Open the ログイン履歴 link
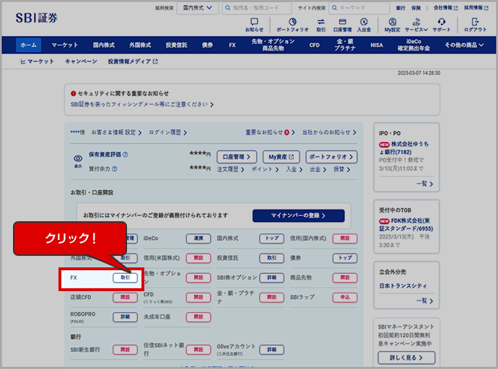This screenshot has height=369, width=498. pos(167,133)
